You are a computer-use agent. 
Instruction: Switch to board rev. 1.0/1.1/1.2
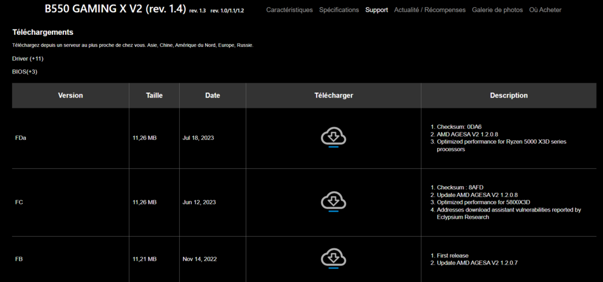[x=227, y=11]
